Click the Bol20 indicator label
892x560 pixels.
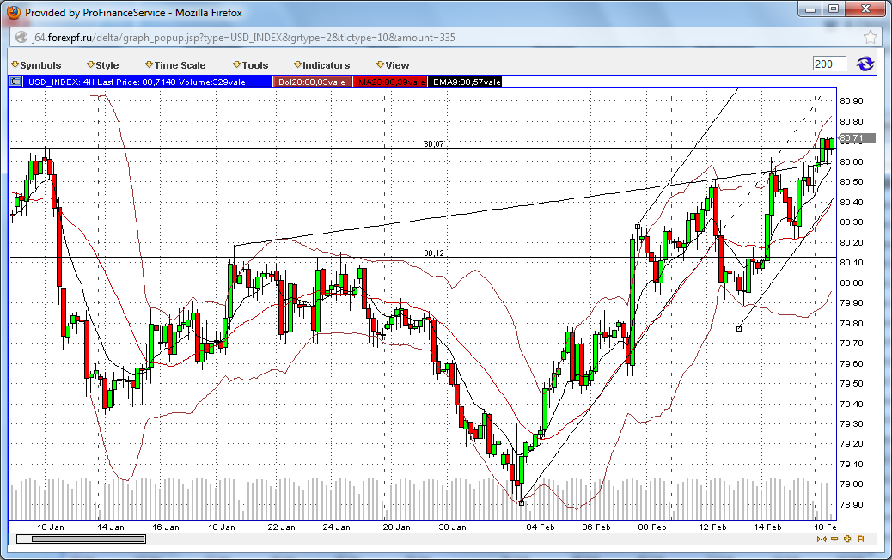[312, 82]
